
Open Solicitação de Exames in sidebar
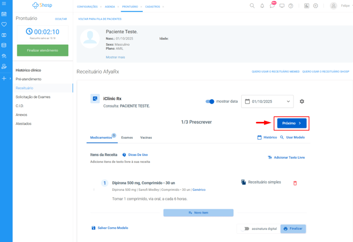pyautogui.click(x=33, y=97)
